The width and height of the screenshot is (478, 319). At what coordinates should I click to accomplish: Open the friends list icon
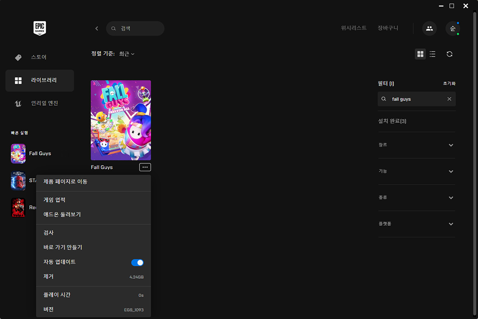coord(429,28)
